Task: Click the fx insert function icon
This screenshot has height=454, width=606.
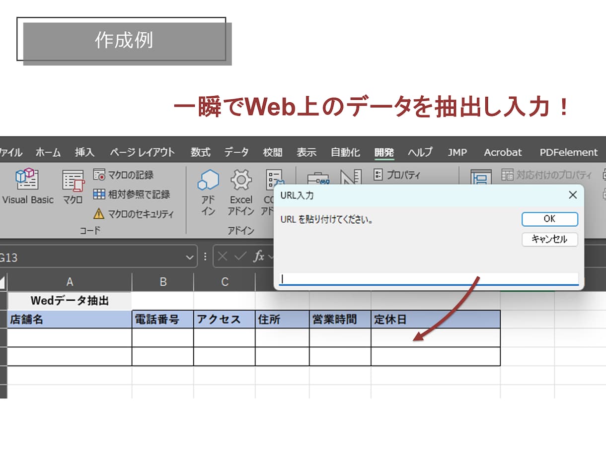Action: 259,257
